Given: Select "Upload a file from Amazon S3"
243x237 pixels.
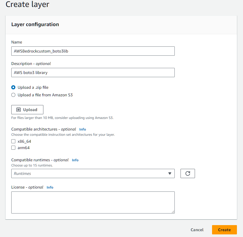Looking at the screenshot, I should point(13,95).
